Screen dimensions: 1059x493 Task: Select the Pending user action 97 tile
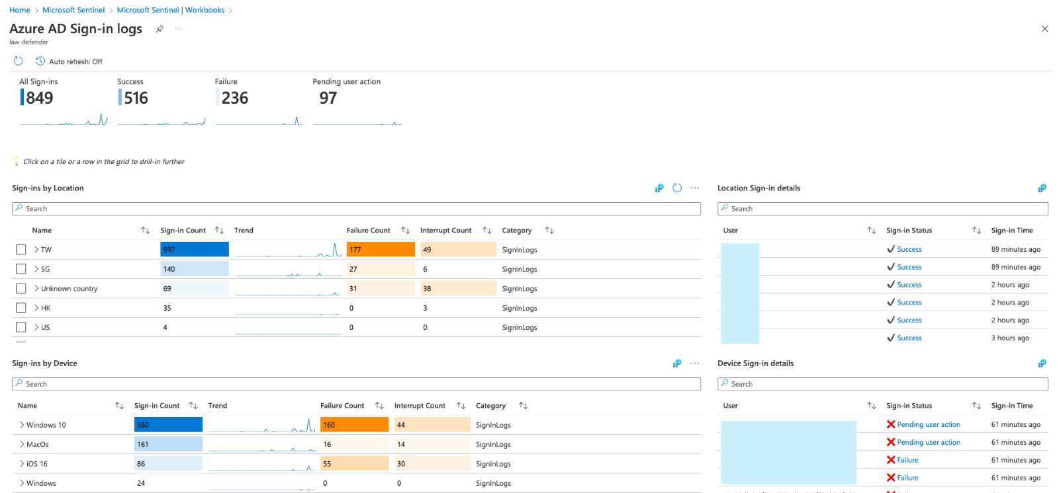pyautogui.click(x=357, y=101)
